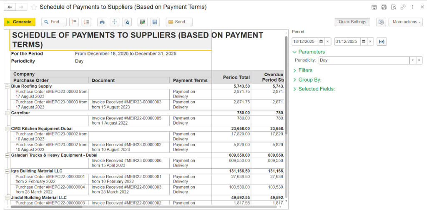
Task: Click the floppy disk save icon
Action: click(x=155, y=22)
